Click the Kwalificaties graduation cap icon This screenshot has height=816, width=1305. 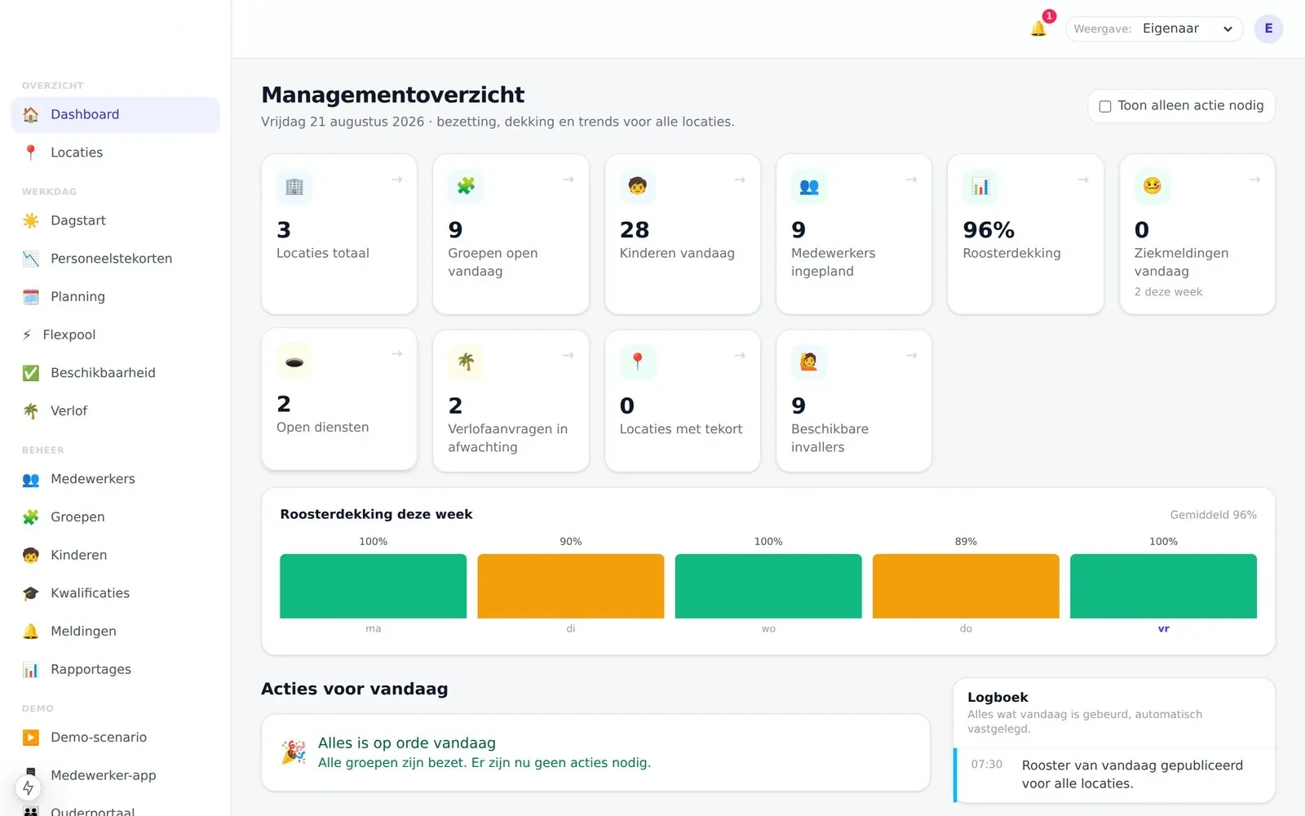[31, 593]
